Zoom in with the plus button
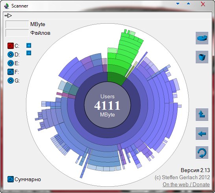 coord(29,45)
